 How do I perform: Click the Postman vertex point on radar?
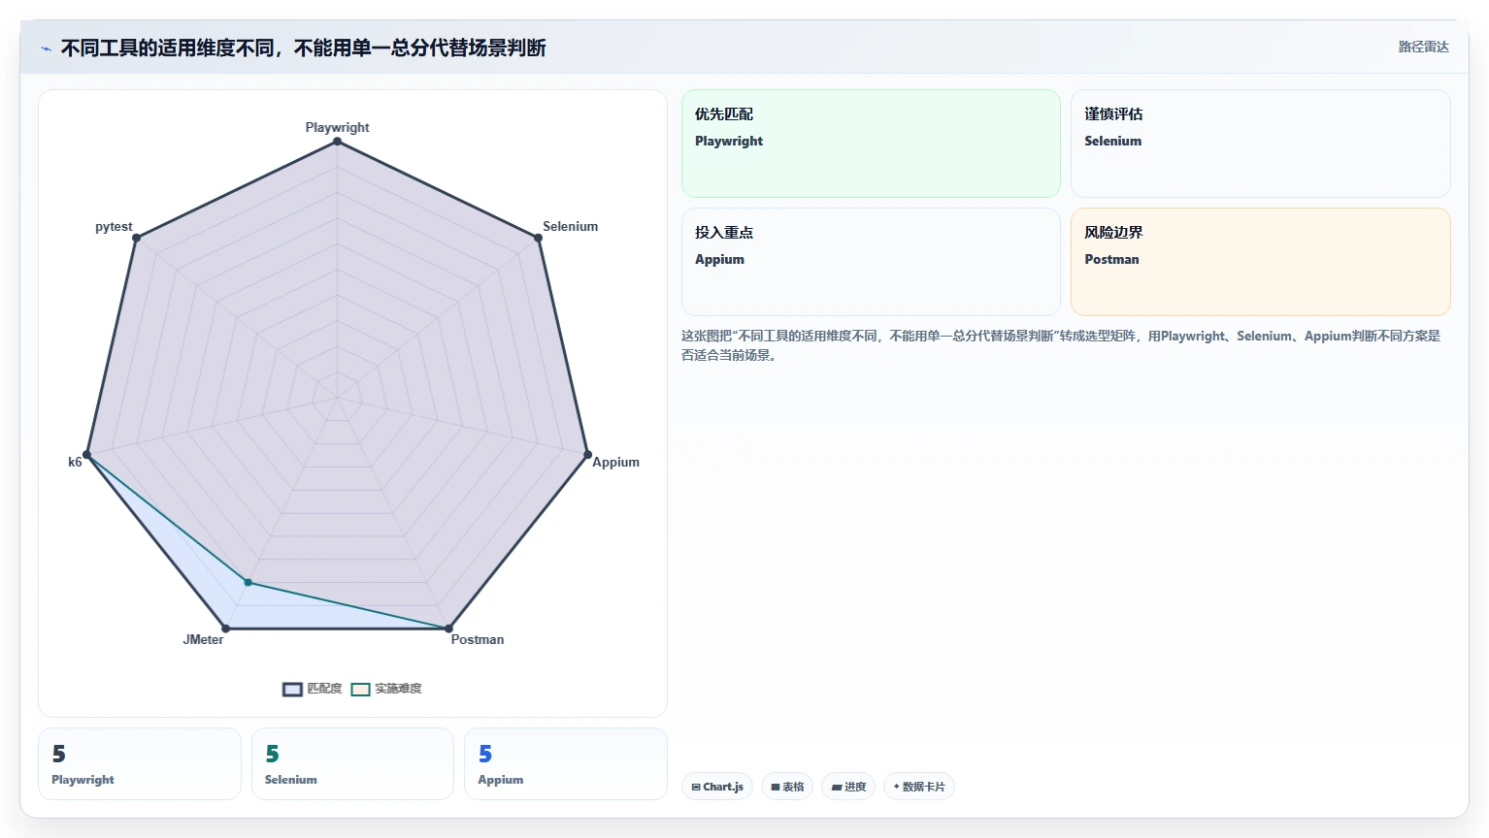coord(449,628)
